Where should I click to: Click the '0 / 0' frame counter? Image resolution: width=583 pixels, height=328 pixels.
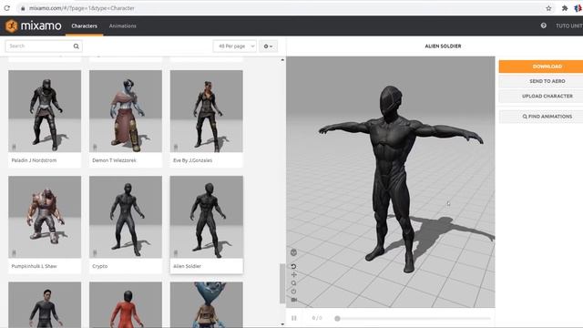(x=317, y=318)
